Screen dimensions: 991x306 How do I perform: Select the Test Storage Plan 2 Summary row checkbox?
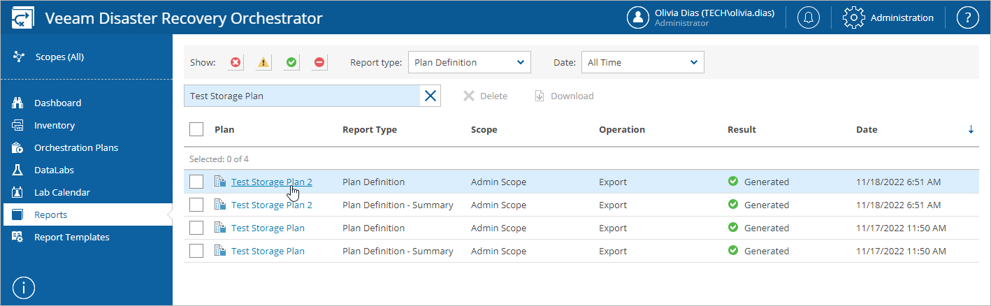[x=196, y=205]
